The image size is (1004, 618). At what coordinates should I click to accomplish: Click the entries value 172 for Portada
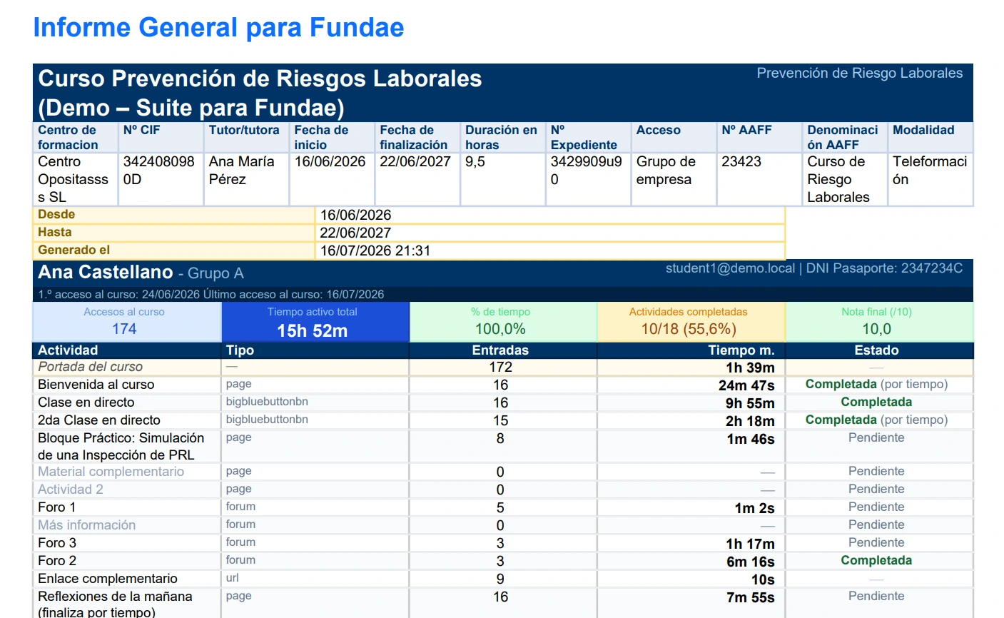(x=500, y=367)
